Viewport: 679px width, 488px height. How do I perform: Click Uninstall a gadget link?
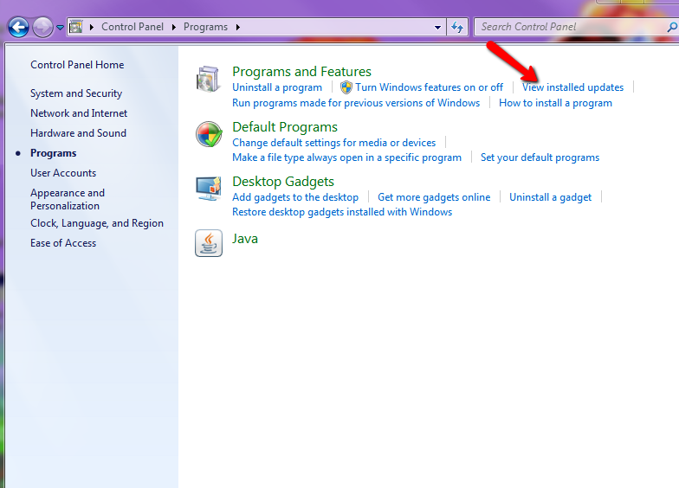click(551, 197)
